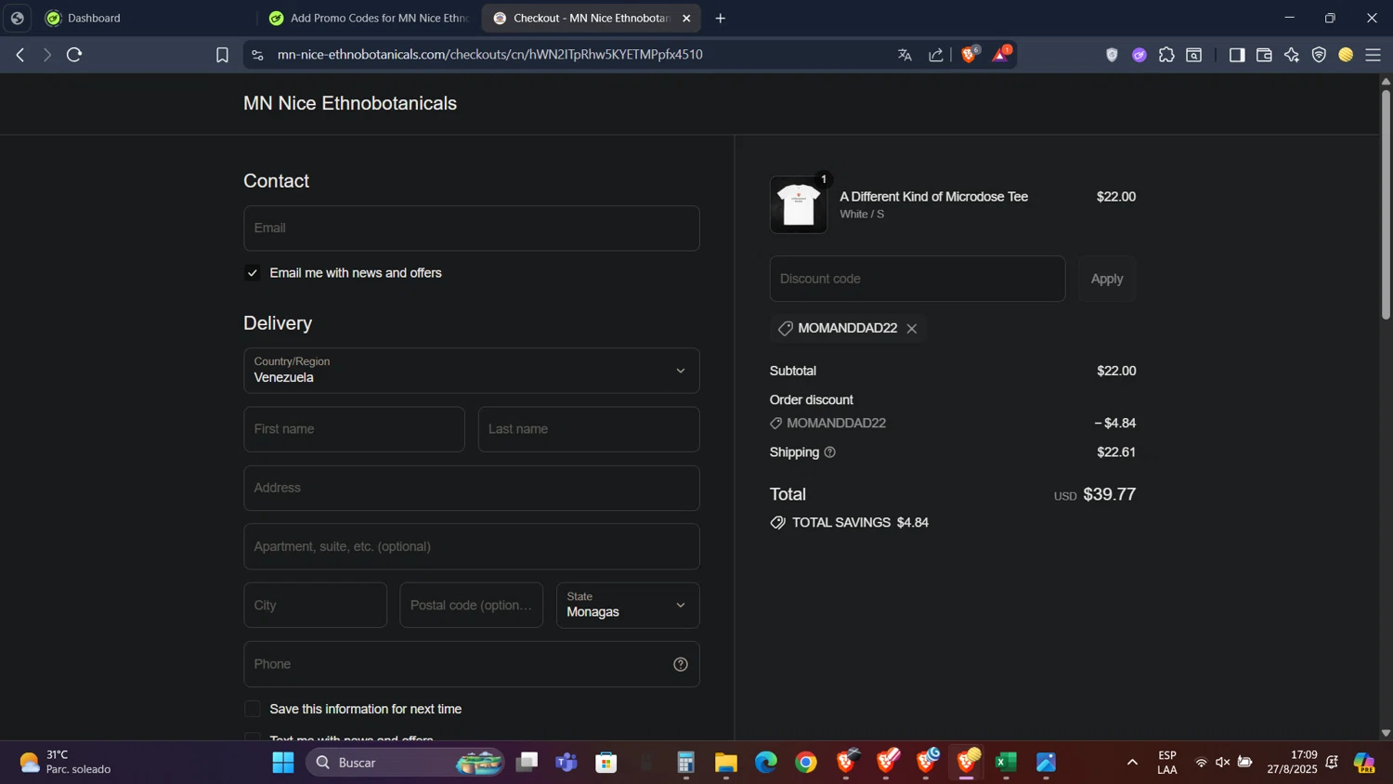Go back to the previous page
This screenshot has height=784, width=1393.
(x=20, y=55)
